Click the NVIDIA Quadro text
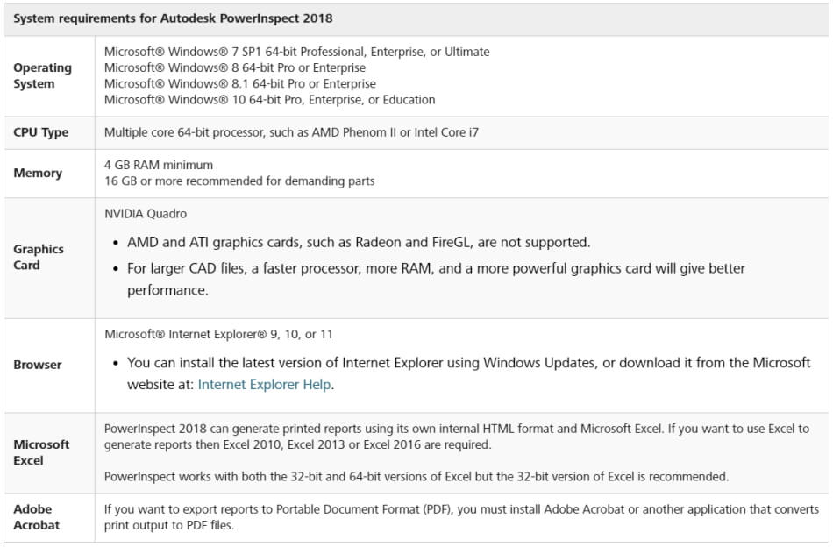This screenshot has height=547, width=833. tap(146, 214)
